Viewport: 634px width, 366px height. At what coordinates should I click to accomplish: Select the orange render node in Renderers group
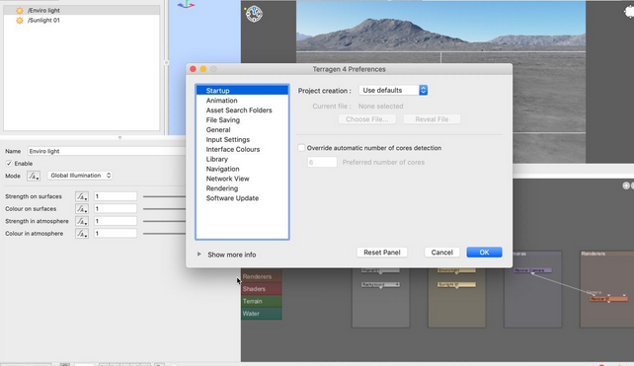(608, 299)
